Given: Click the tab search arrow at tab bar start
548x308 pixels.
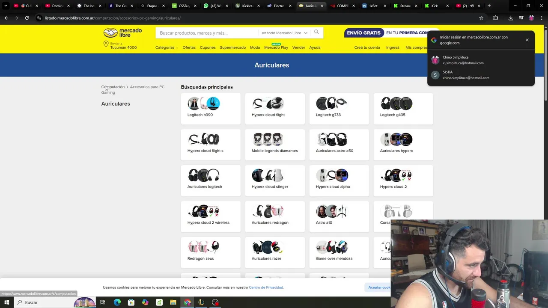Looking at the screenshot, I should [6, 6].
